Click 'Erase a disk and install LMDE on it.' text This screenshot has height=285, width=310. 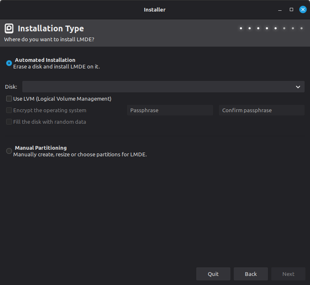(56, 67)
